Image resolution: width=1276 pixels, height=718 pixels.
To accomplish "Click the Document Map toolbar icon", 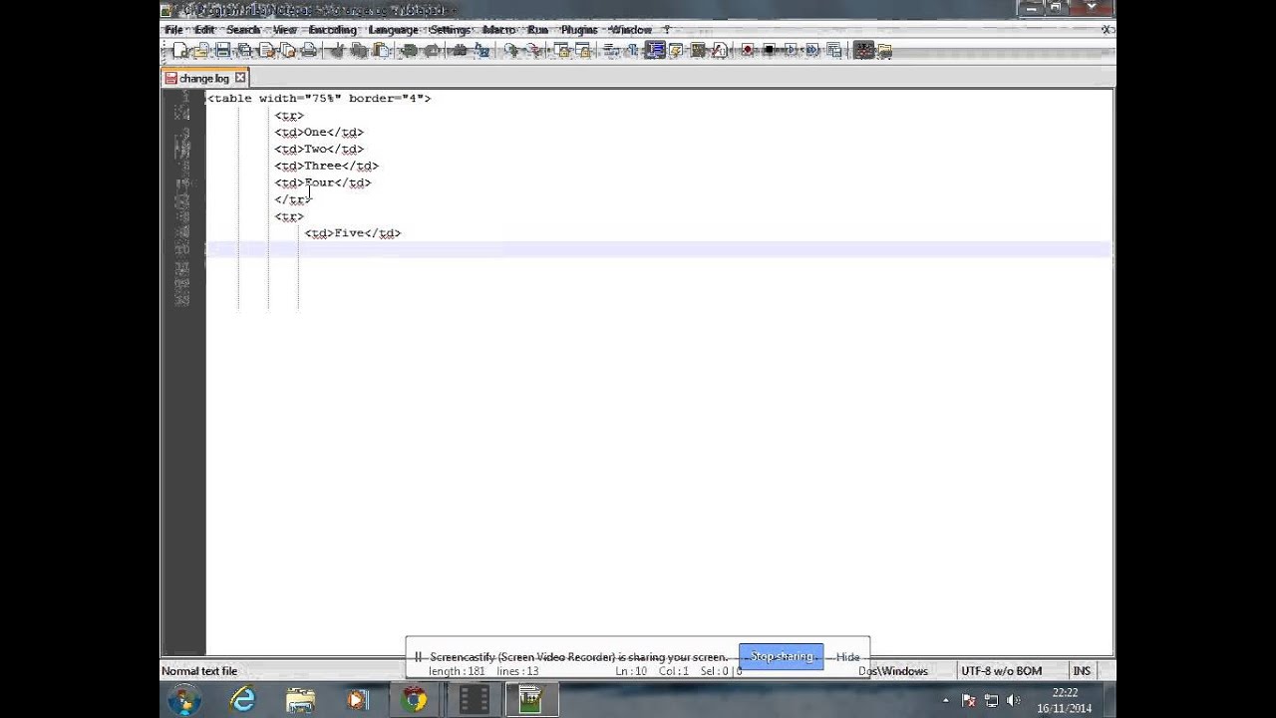I will [x=698, y=50].
